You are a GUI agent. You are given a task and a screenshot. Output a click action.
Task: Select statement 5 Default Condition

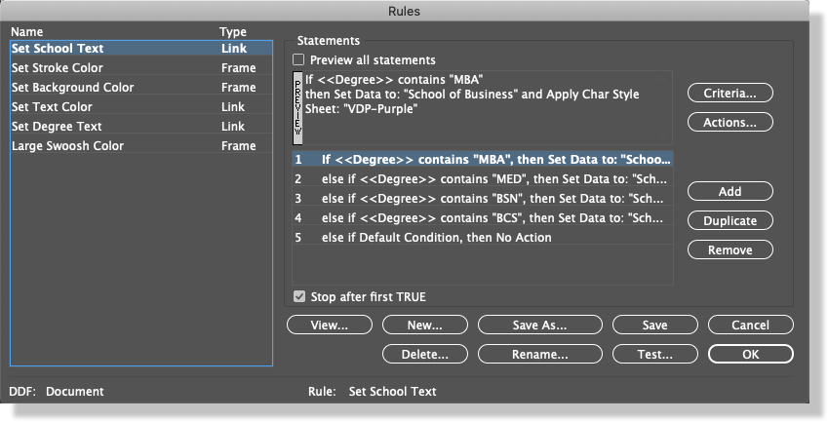436,238
